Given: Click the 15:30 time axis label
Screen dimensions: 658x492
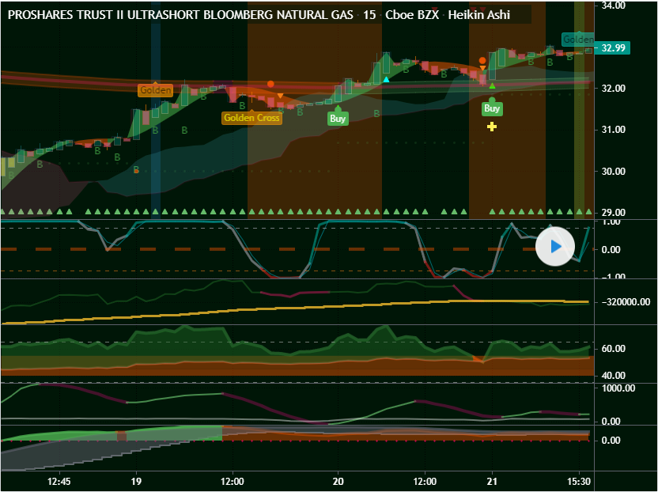Looking at the screenshot, I should coord(579,482).
